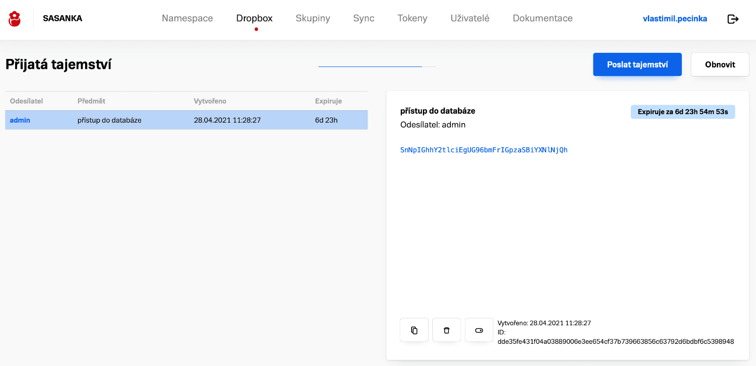Viewport: 756px width, 366px height.
Task: Navigate to the Uživatelé tab
Action: coord(470,18)
